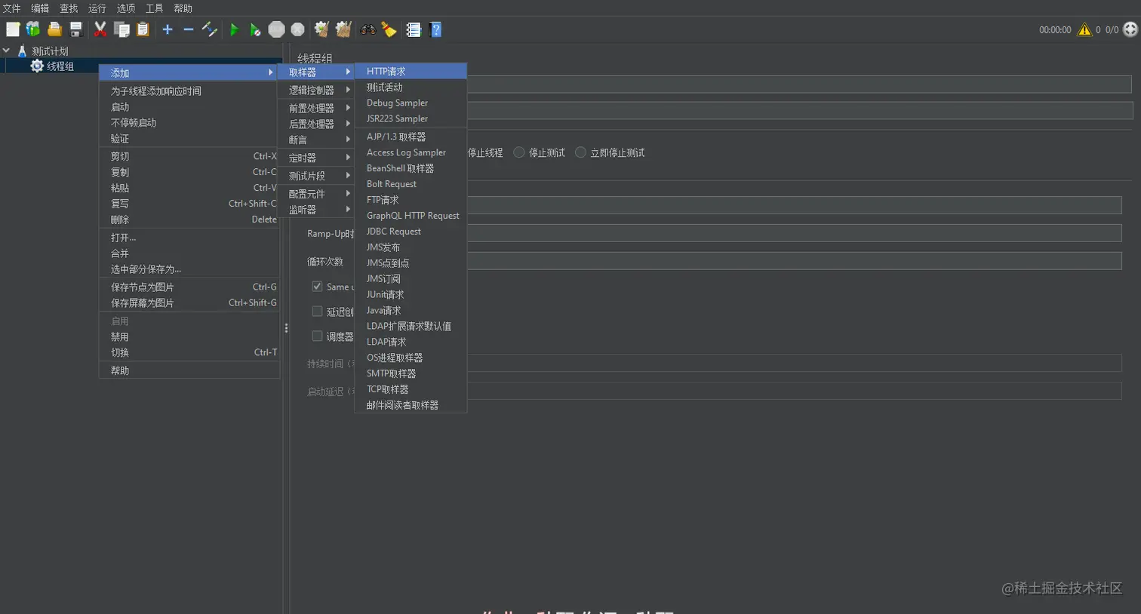Select 线程组 tree item
Image resolution: width=1141 pixels, height=614 pixels.
click(60, 66)
